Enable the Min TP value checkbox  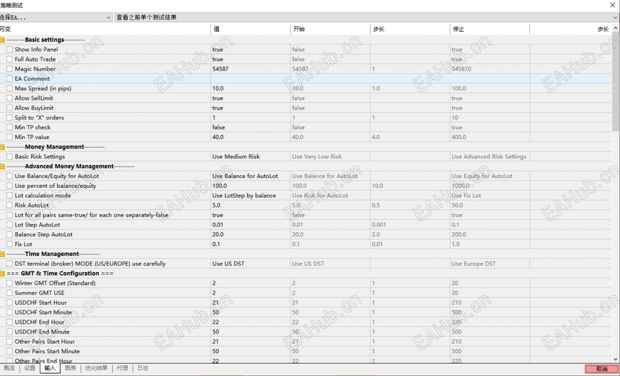[9, 137]
